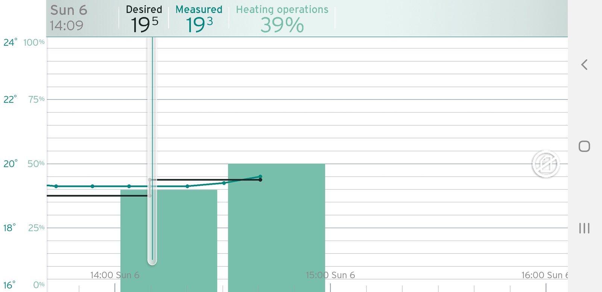Tap the Desired 19.5 temperature readout
Image resolution: width=602 pixels, height=292 pixels.
click(144, 18)
